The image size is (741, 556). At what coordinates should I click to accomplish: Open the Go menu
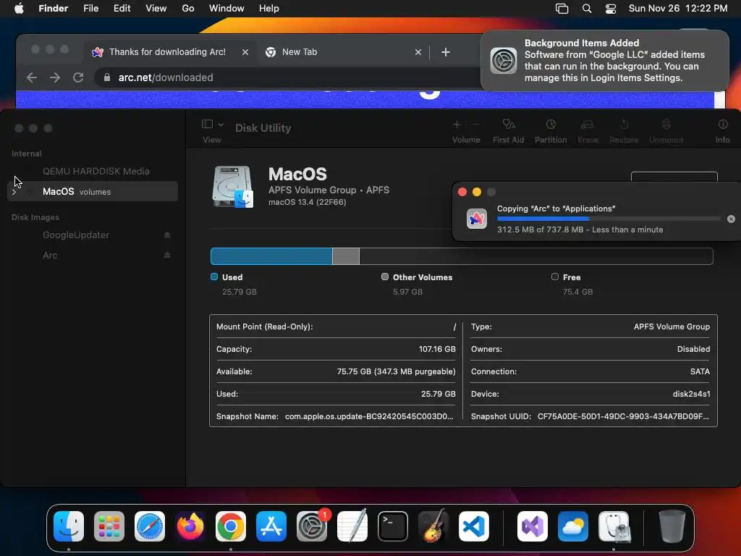188,9
